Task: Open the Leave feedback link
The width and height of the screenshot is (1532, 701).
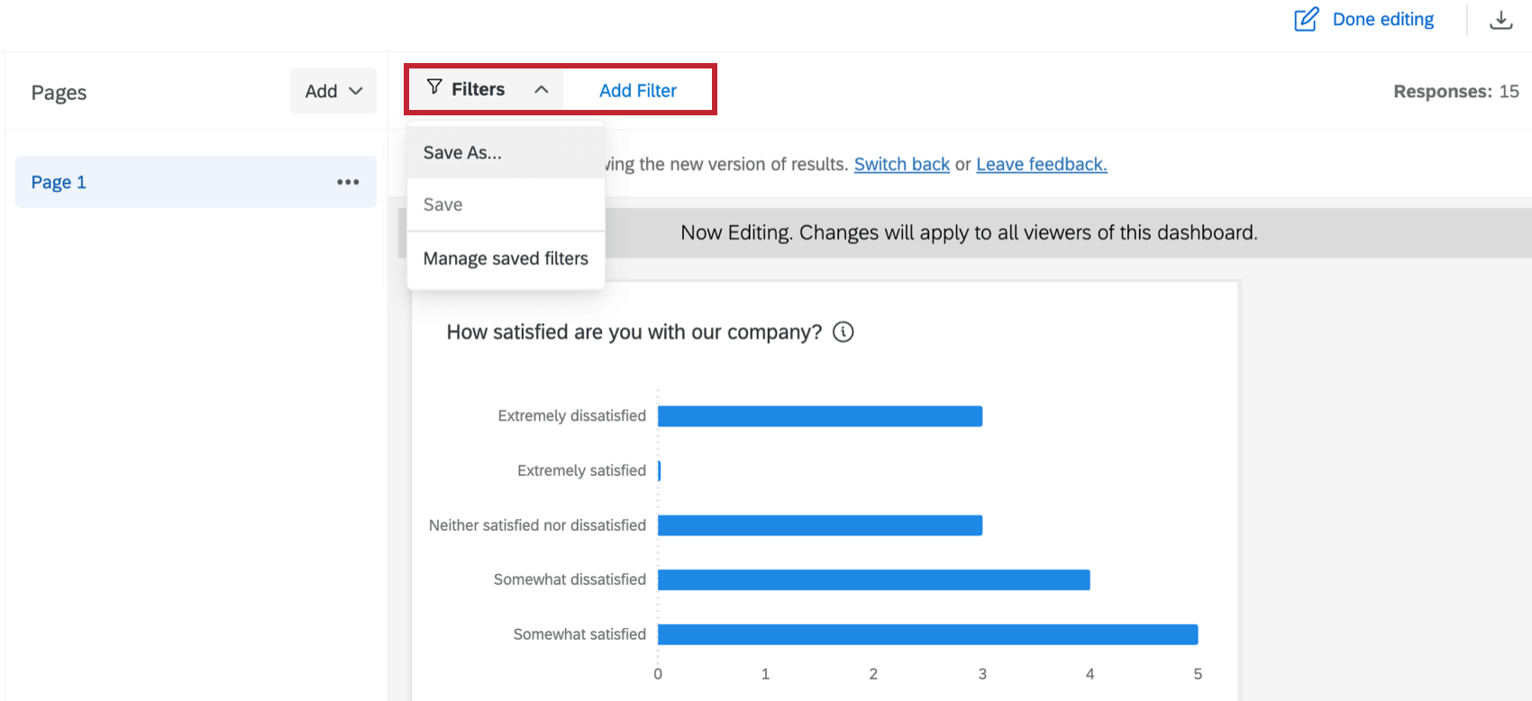Action: pos(1042,165)
